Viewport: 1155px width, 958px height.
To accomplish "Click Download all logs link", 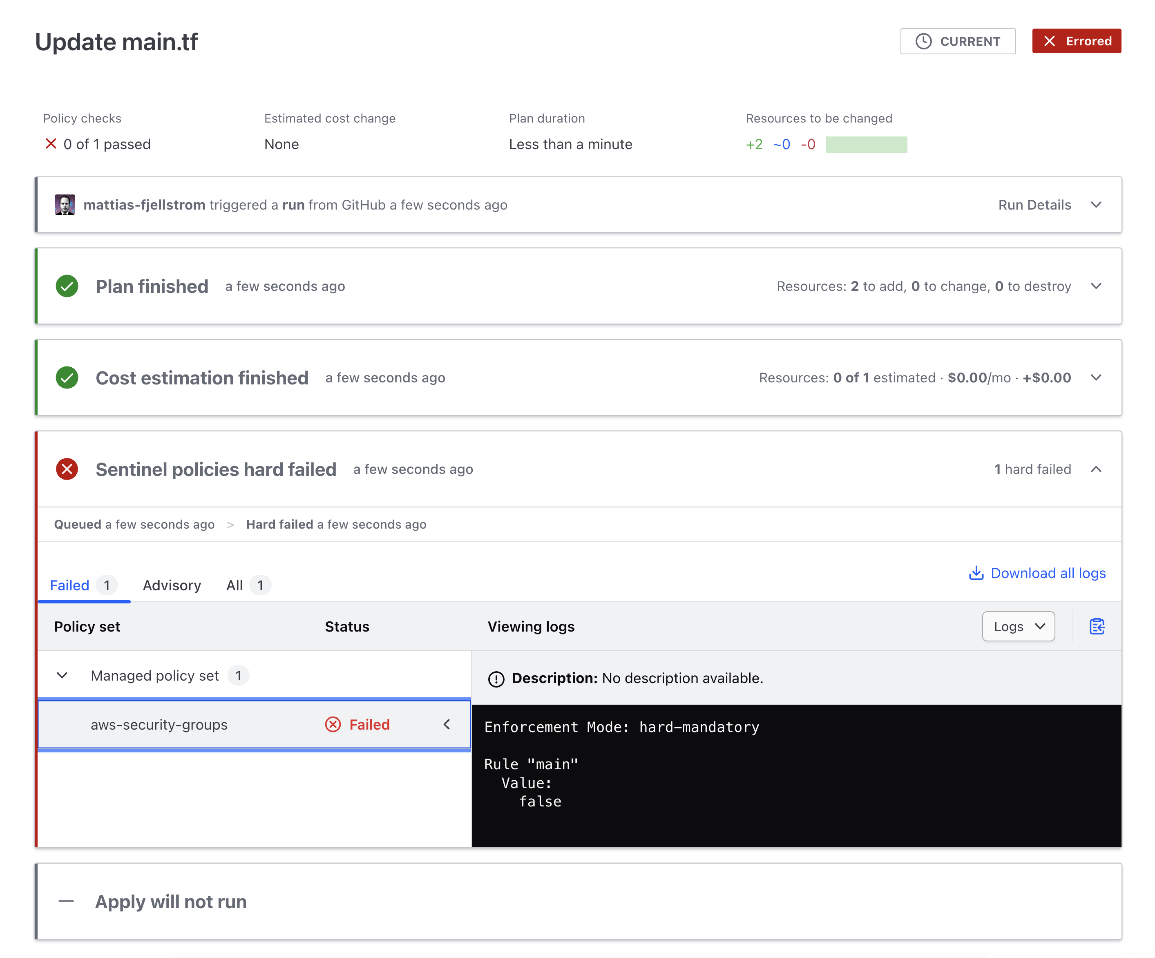I will point(1038,574).
